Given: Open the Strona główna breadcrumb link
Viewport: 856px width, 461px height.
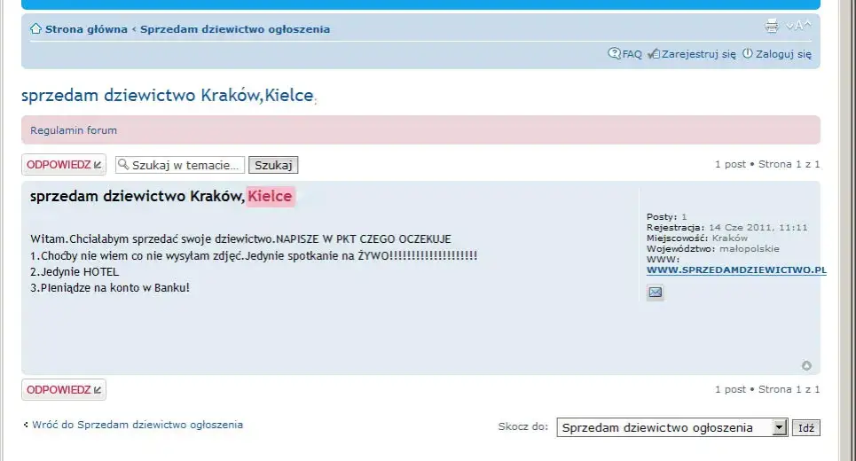Looking at the screenshot, I should 86,29.
